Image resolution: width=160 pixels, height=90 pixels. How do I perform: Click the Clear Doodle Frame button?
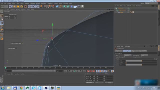(17, 43)
